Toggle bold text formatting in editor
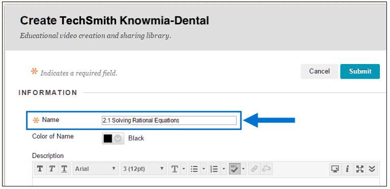Image resolution: width=390 pixels, height=189 pixels. coord(40,169)
